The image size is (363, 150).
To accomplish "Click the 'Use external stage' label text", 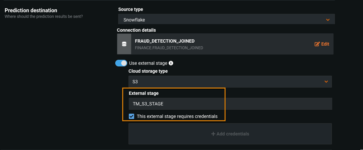I will point(148,63).
